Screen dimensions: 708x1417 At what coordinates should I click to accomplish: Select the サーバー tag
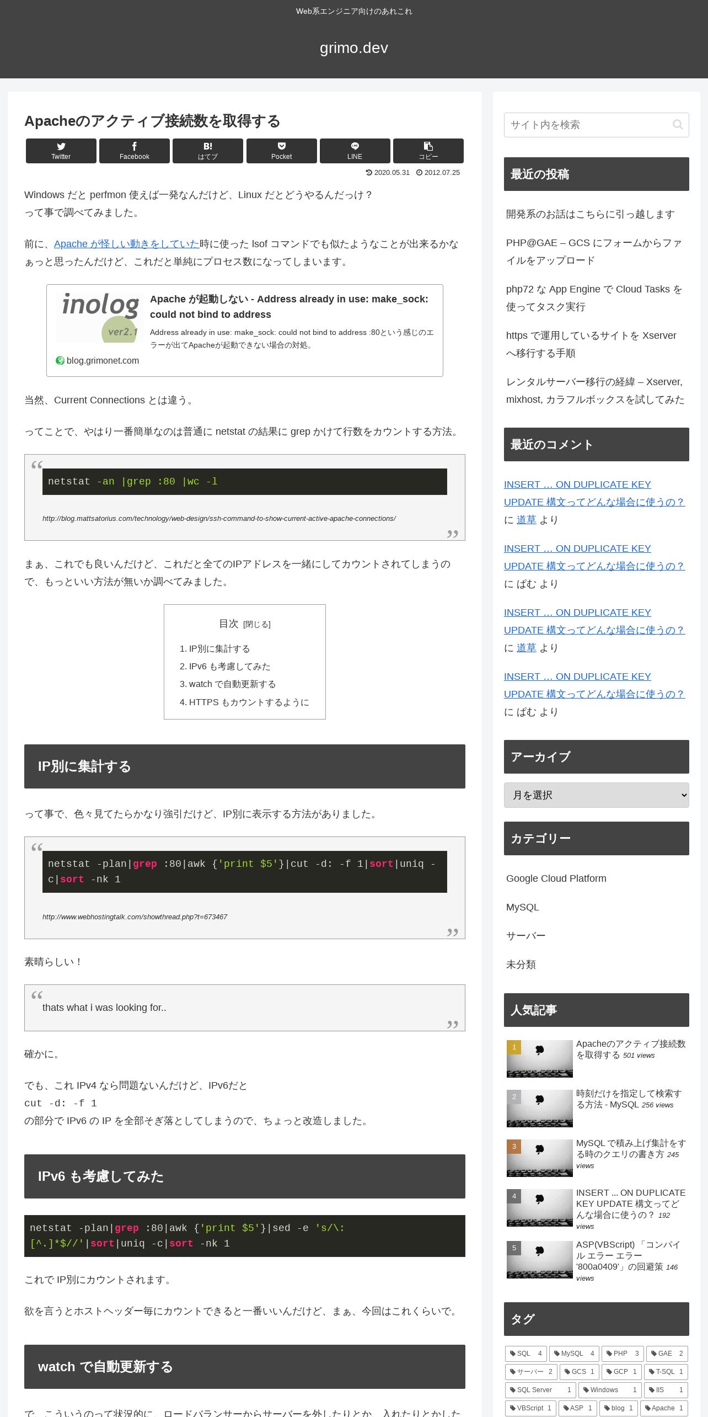coord(531,1372)
